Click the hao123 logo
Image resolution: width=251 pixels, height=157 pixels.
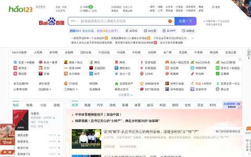(21, 9)
